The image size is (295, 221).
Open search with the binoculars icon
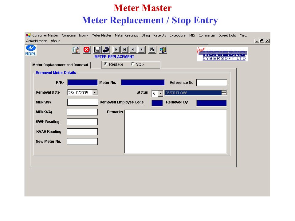pyautogui.click(x=152, y=50)
